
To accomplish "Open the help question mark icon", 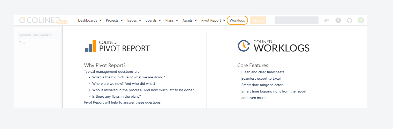I will coord(338,20).
